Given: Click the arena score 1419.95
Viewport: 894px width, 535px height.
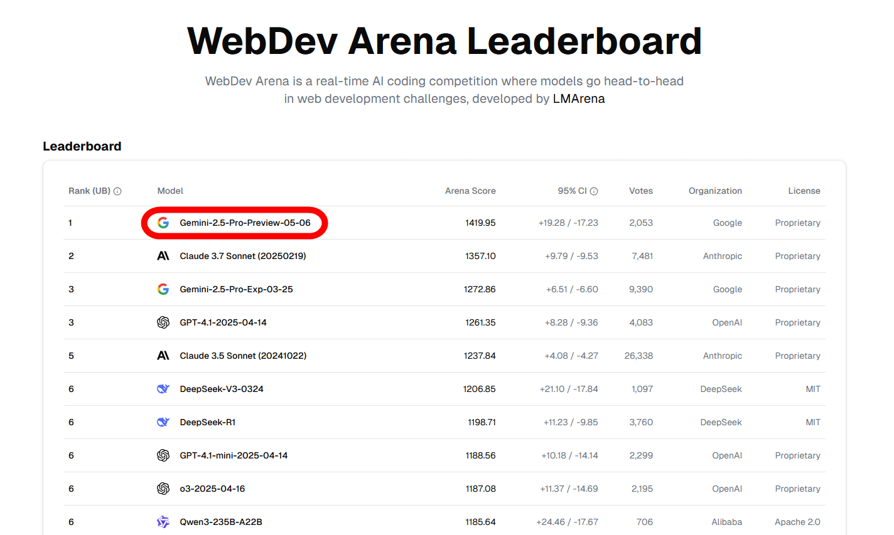Looking at the screenshot, I should [480, 223].
